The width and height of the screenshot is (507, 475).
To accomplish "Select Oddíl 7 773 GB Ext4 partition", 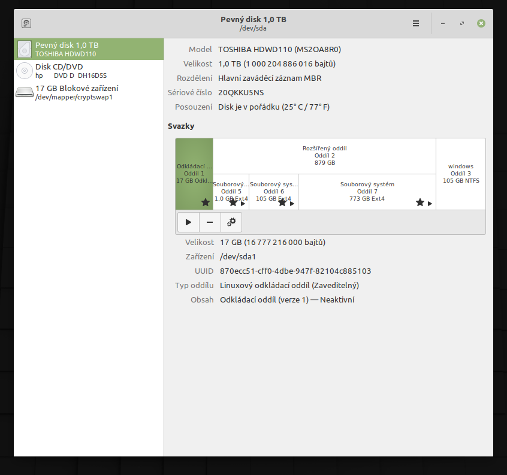I will click(x=367, y=189).
